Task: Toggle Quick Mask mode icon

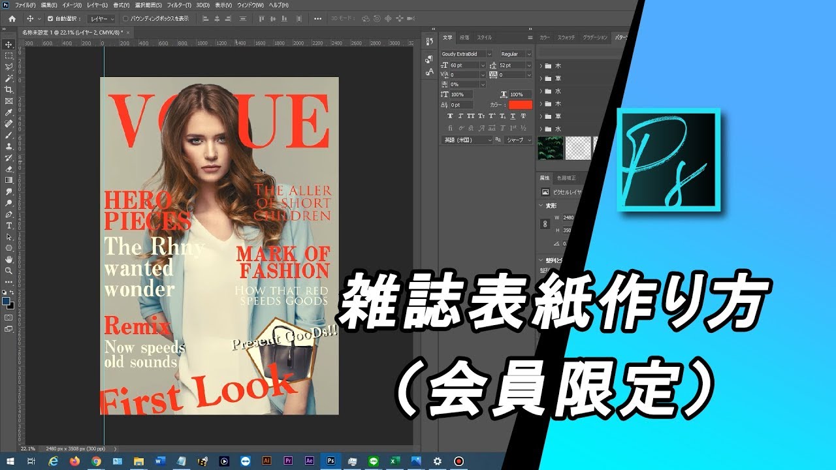Action: pos(9,318)
